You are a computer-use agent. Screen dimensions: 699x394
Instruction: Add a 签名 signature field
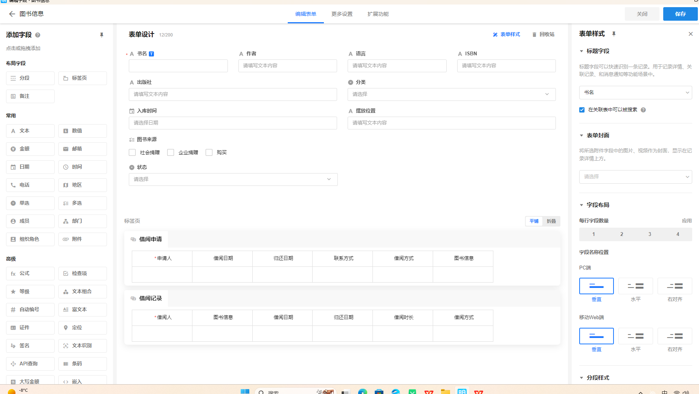(x=30, y=345)
